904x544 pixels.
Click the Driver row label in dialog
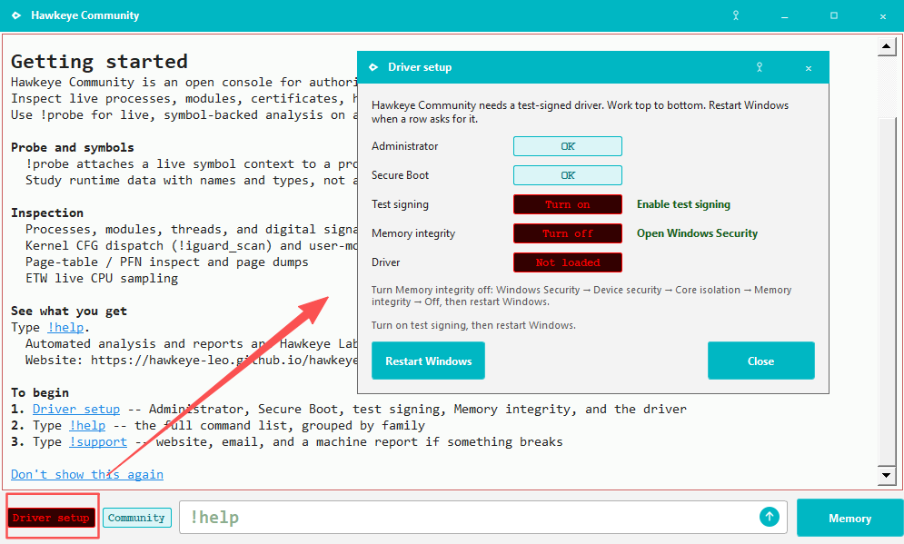386,262
